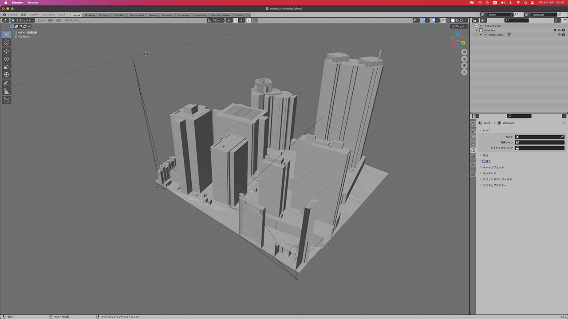Viewport: 568px width, 319px height.
Task: Disable model_union in renders camera icon
Action: click(564, 35)
